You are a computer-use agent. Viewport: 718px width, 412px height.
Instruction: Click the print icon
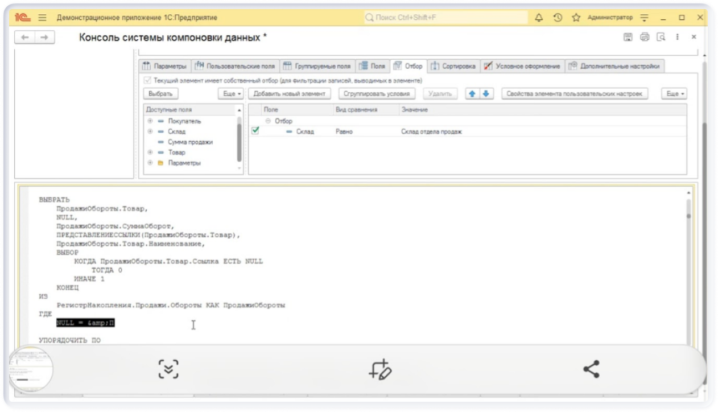[x=645, y=38]
